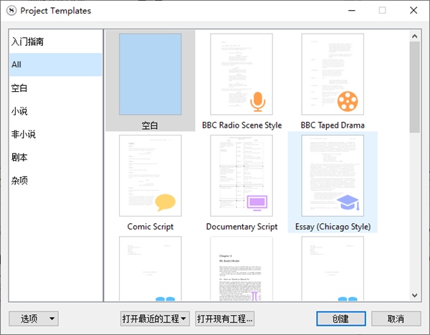Open the 选项 dropdown button
Screen dimensions: 430x335
(34, 319)
